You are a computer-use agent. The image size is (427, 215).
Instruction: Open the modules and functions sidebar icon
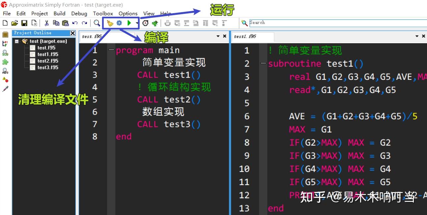click(5, 44)
